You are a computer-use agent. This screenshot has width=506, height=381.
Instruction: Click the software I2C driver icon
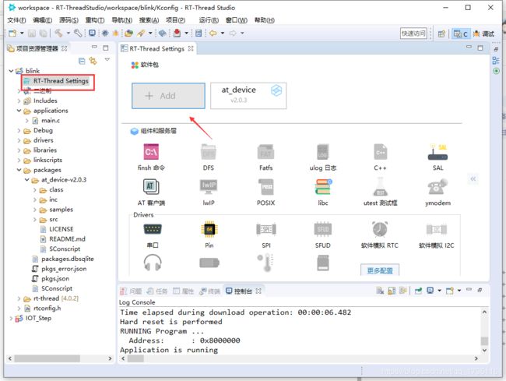pos(437,229)
